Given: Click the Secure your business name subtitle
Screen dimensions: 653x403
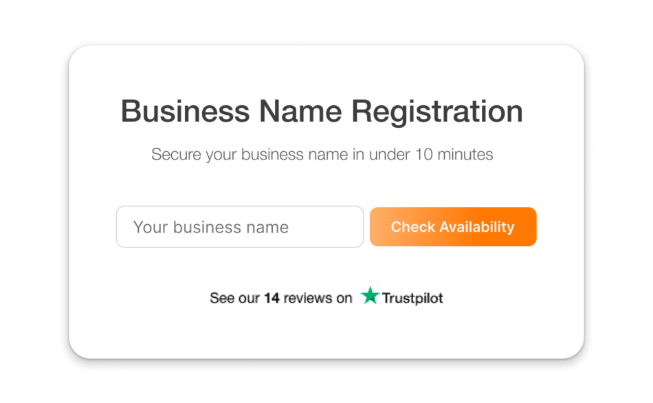Looking at the screenshot, I should pyautogui.click(x=322, y=155).
